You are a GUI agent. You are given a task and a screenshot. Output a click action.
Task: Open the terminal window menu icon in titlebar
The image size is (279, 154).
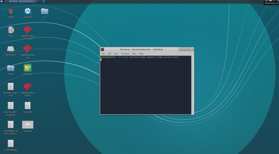[x=102, y=49]
